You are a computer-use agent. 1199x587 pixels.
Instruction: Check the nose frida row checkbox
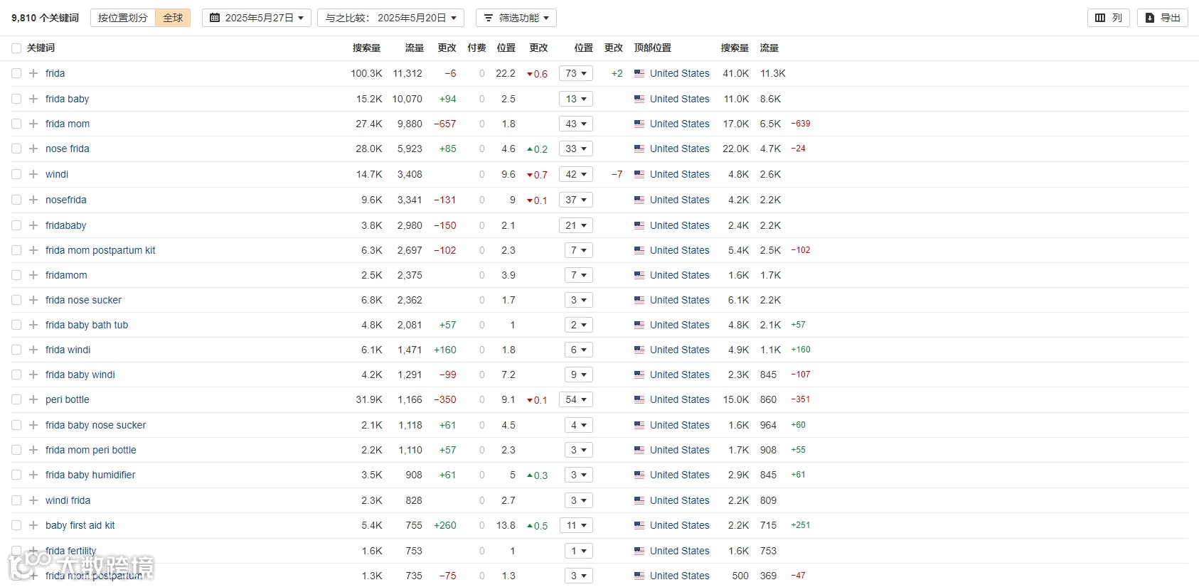click(16, 149)
